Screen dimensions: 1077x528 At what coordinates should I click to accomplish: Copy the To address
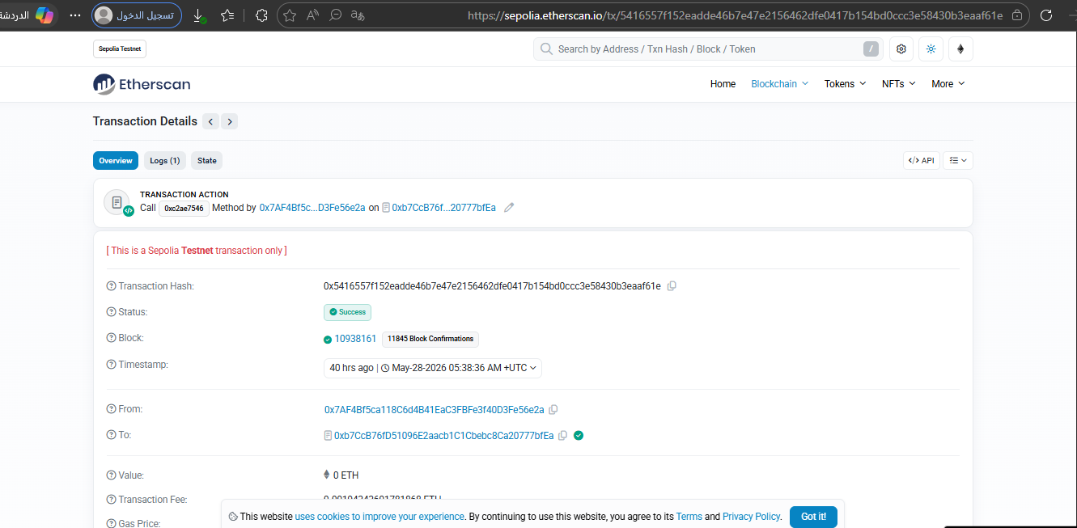point(562,436)
